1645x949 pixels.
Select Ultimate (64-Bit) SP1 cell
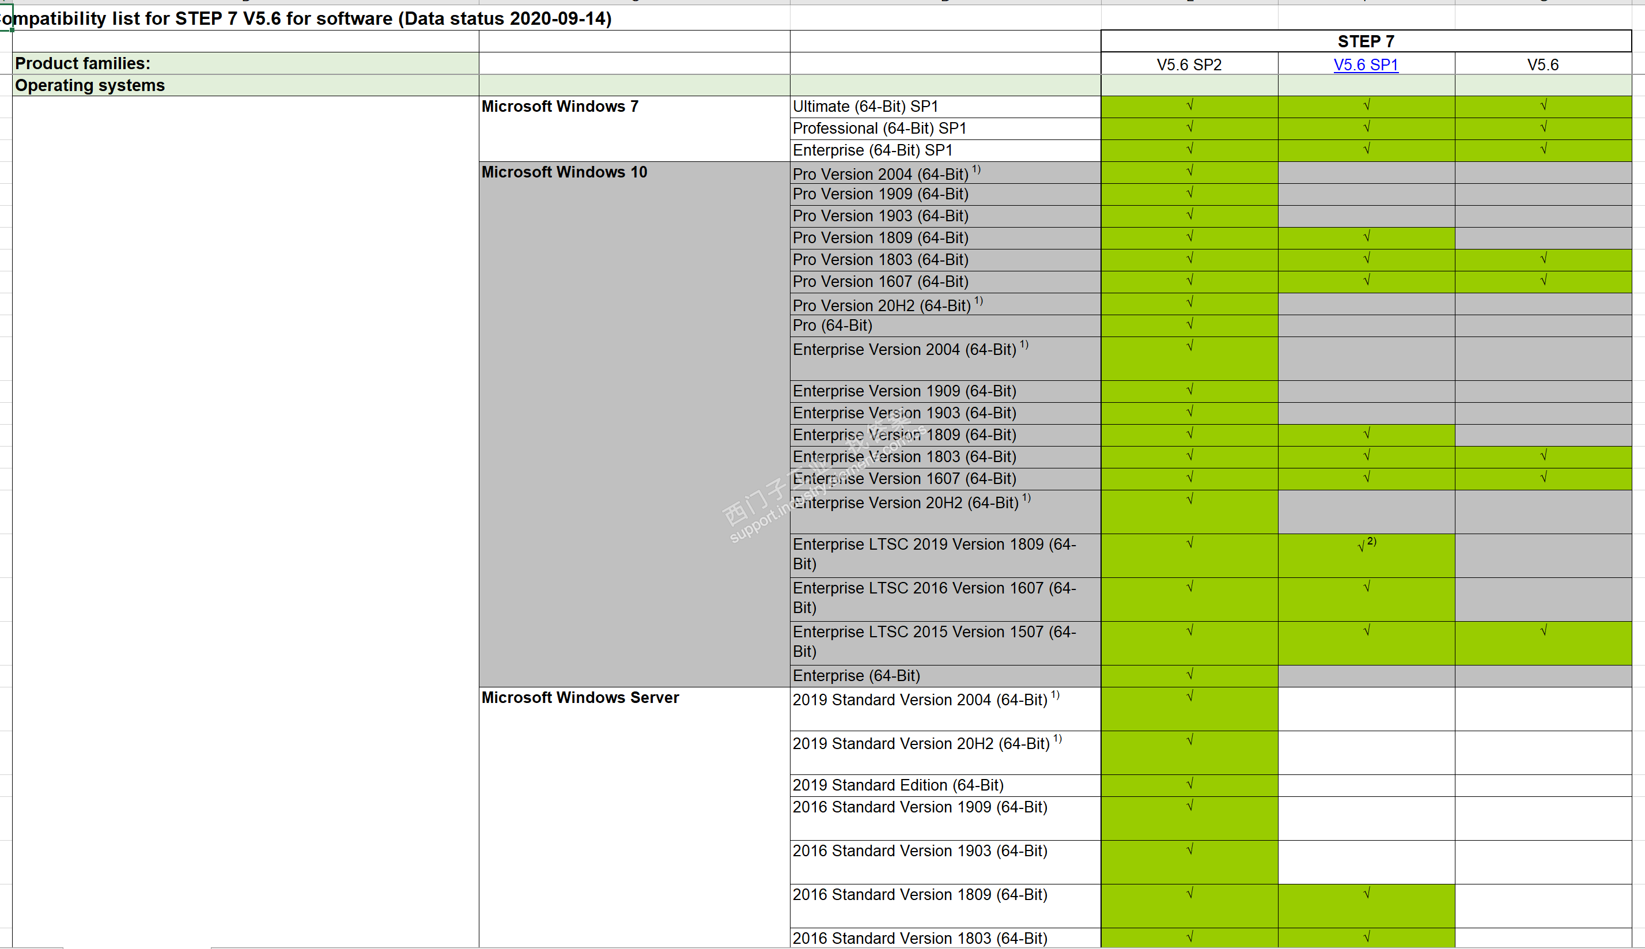(x=865, y=106)
